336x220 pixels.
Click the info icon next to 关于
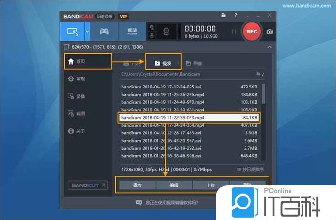(x=71, y=131)
